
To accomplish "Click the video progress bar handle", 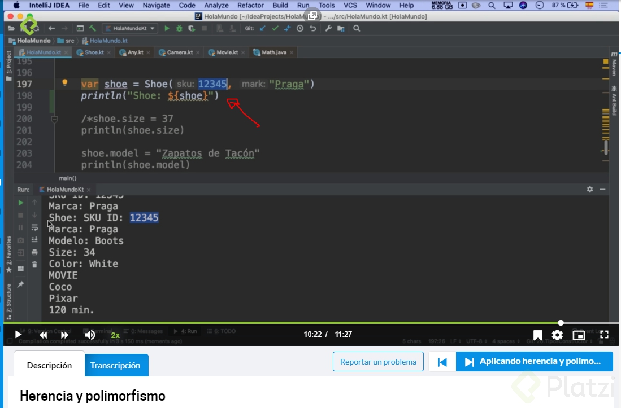I will [x=561, y=323].
